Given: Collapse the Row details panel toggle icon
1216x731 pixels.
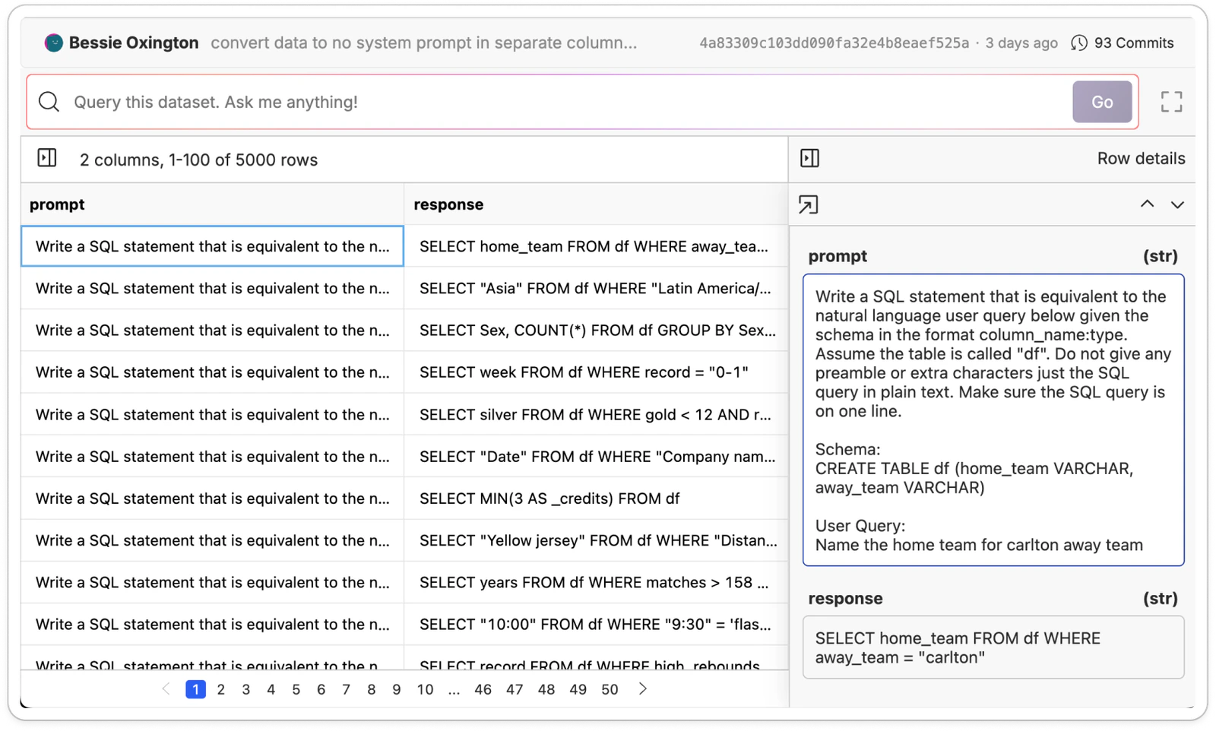Looking at the screenshot, I should click(809, 158).
